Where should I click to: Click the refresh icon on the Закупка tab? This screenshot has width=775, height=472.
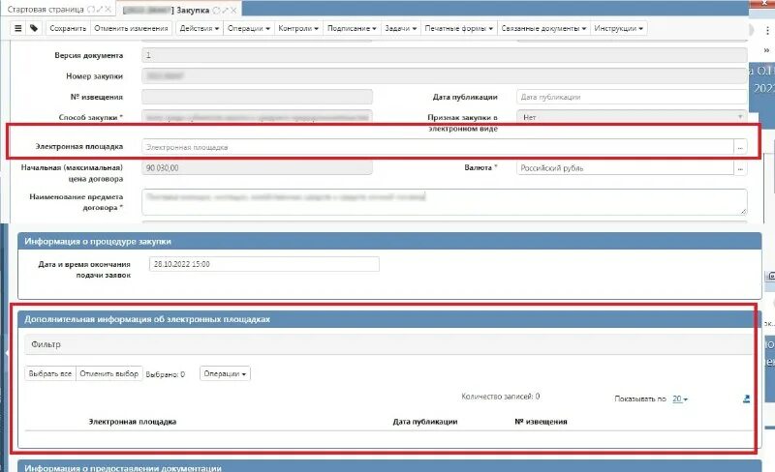click(x=216, y=11)
